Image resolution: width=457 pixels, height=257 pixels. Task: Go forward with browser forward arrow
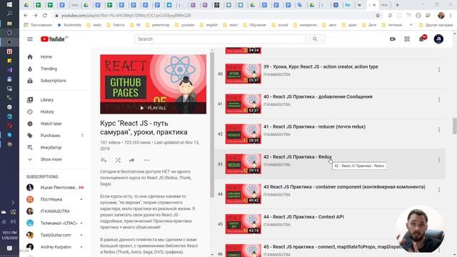tap(35, 16)
